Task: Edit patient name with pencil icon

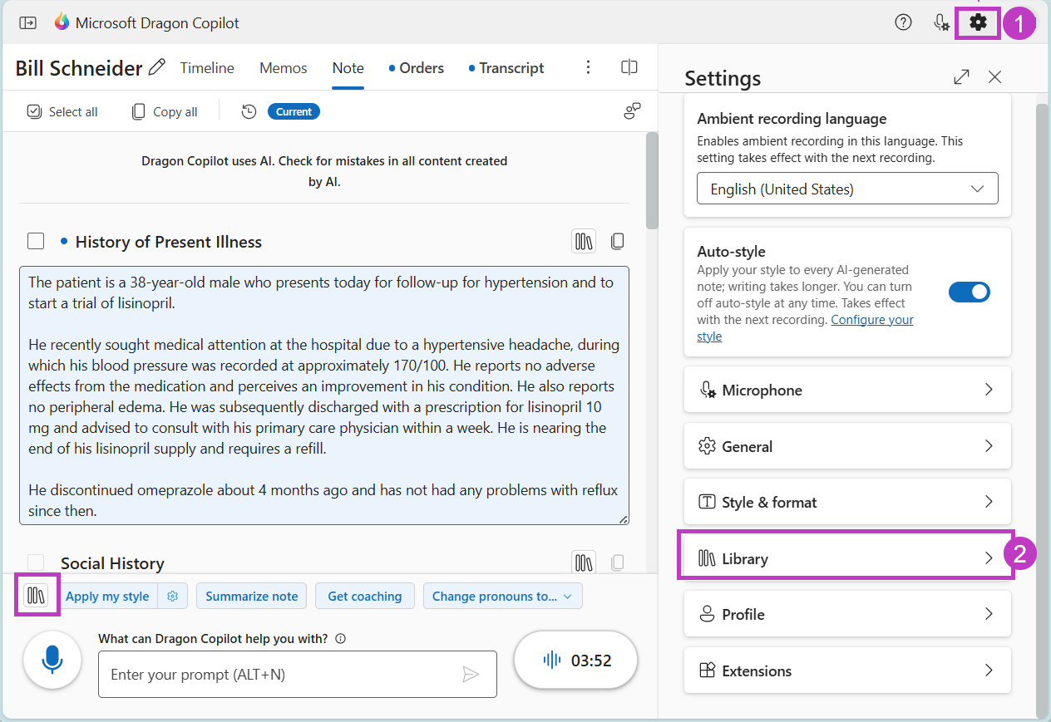Action: (156, 67)
